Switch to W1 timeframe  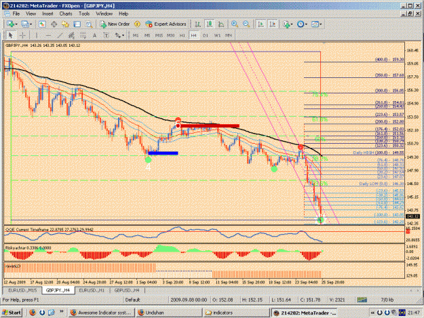tap(217, 35)
